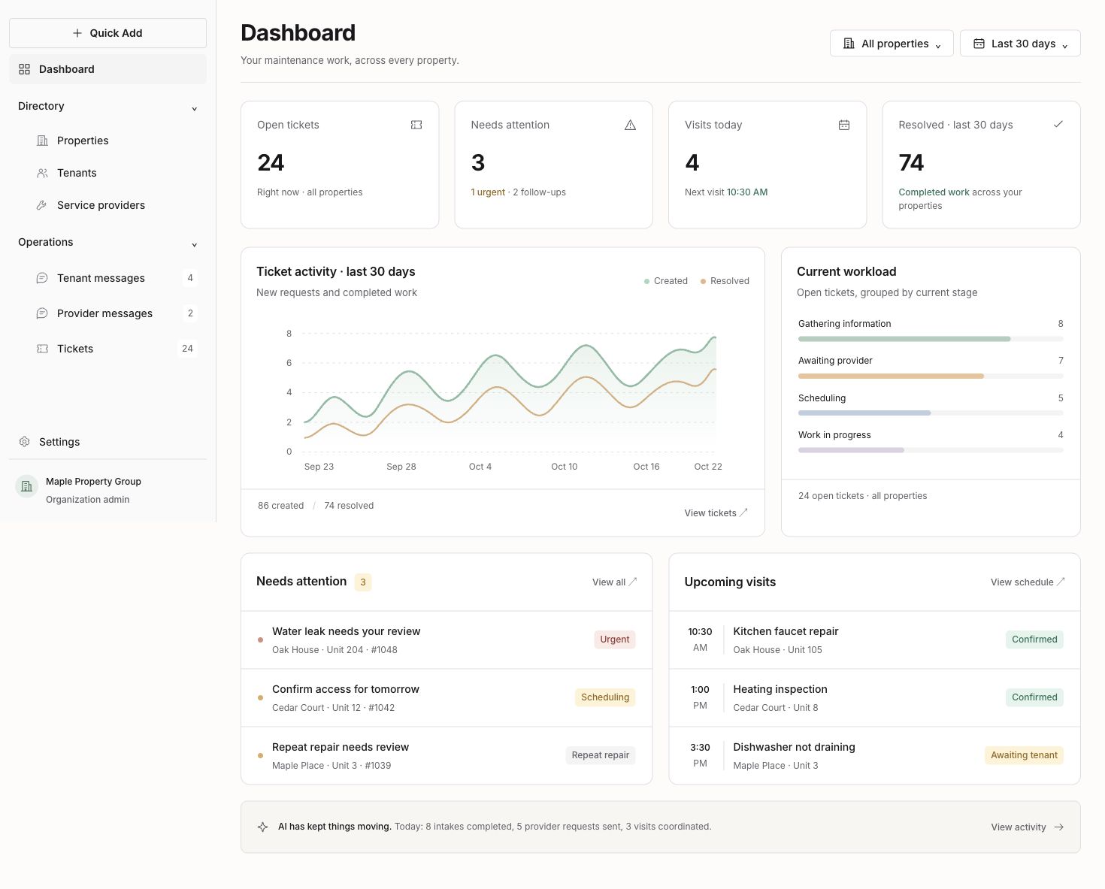
Task: Click the Tickets icon in sidebar
Action: click(x=42, y=349)
